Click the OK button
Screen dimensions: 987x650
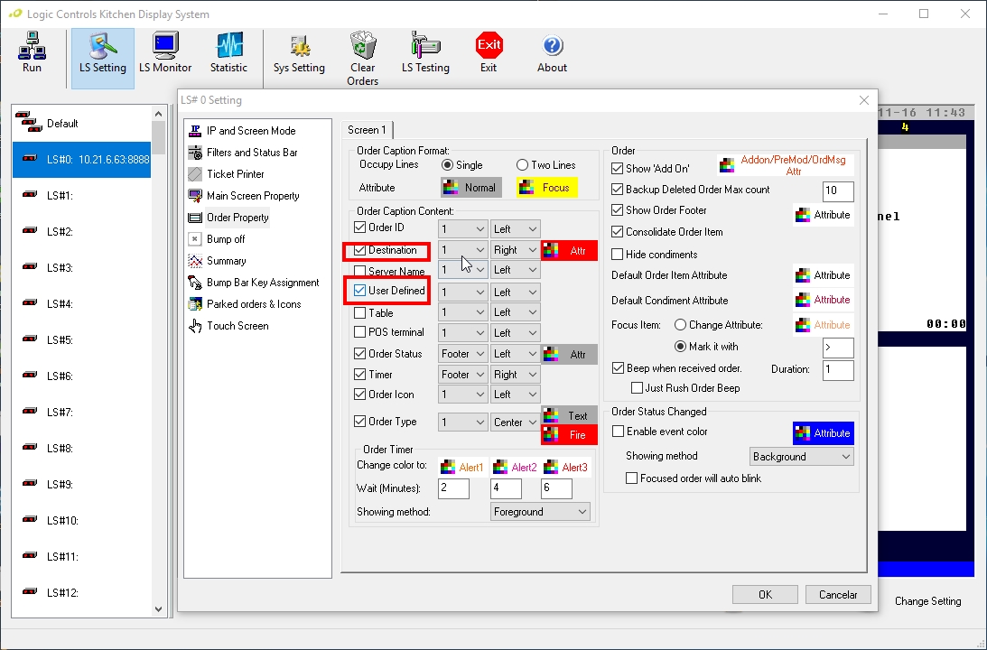[765, 595]
